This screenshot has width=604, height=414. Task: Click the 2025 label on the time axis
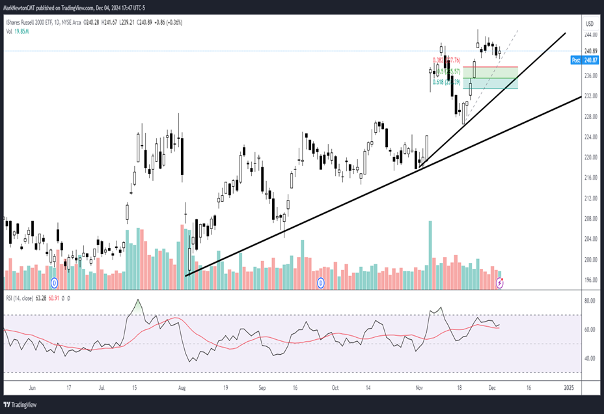[569, 387]
